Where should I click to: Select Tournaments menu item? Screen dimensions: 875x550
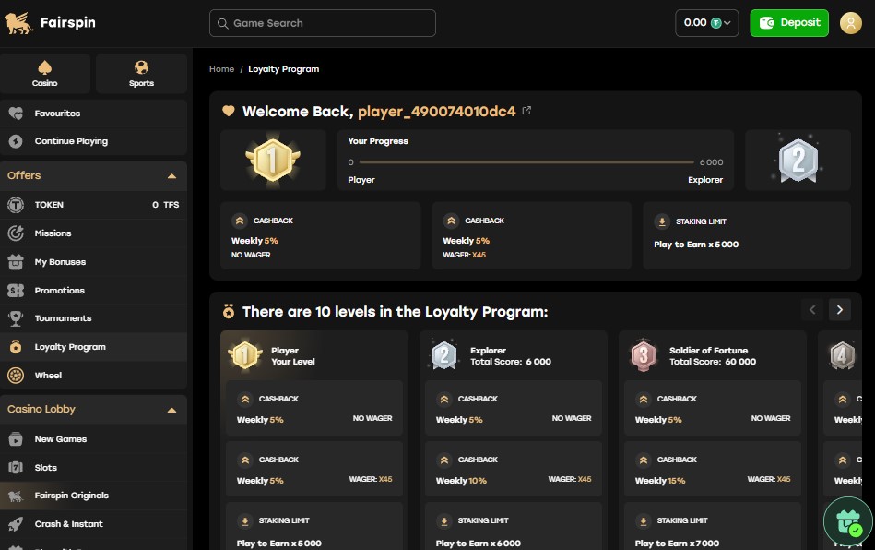coord(93,318)
